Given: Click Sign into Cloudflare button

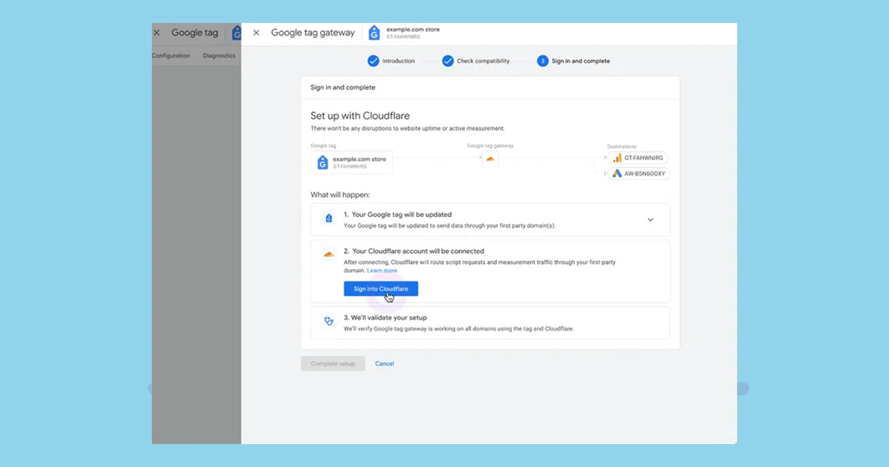Looking at the screenshot, I should [381, 288].
